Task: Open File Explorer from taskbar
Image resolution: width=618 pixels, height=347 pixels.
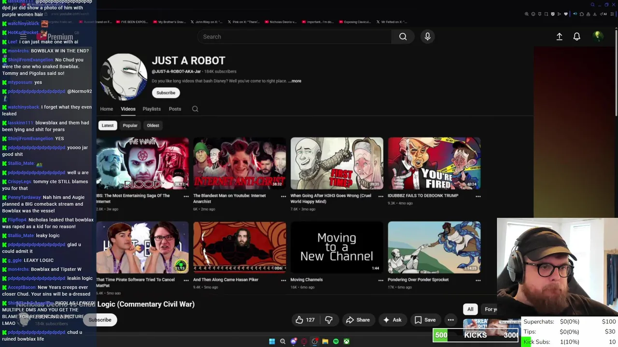Action: [x=325, y=341]
